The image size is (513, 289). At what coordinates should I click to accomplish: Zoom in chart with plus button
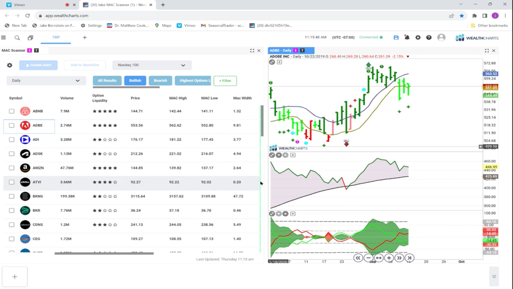389,258
